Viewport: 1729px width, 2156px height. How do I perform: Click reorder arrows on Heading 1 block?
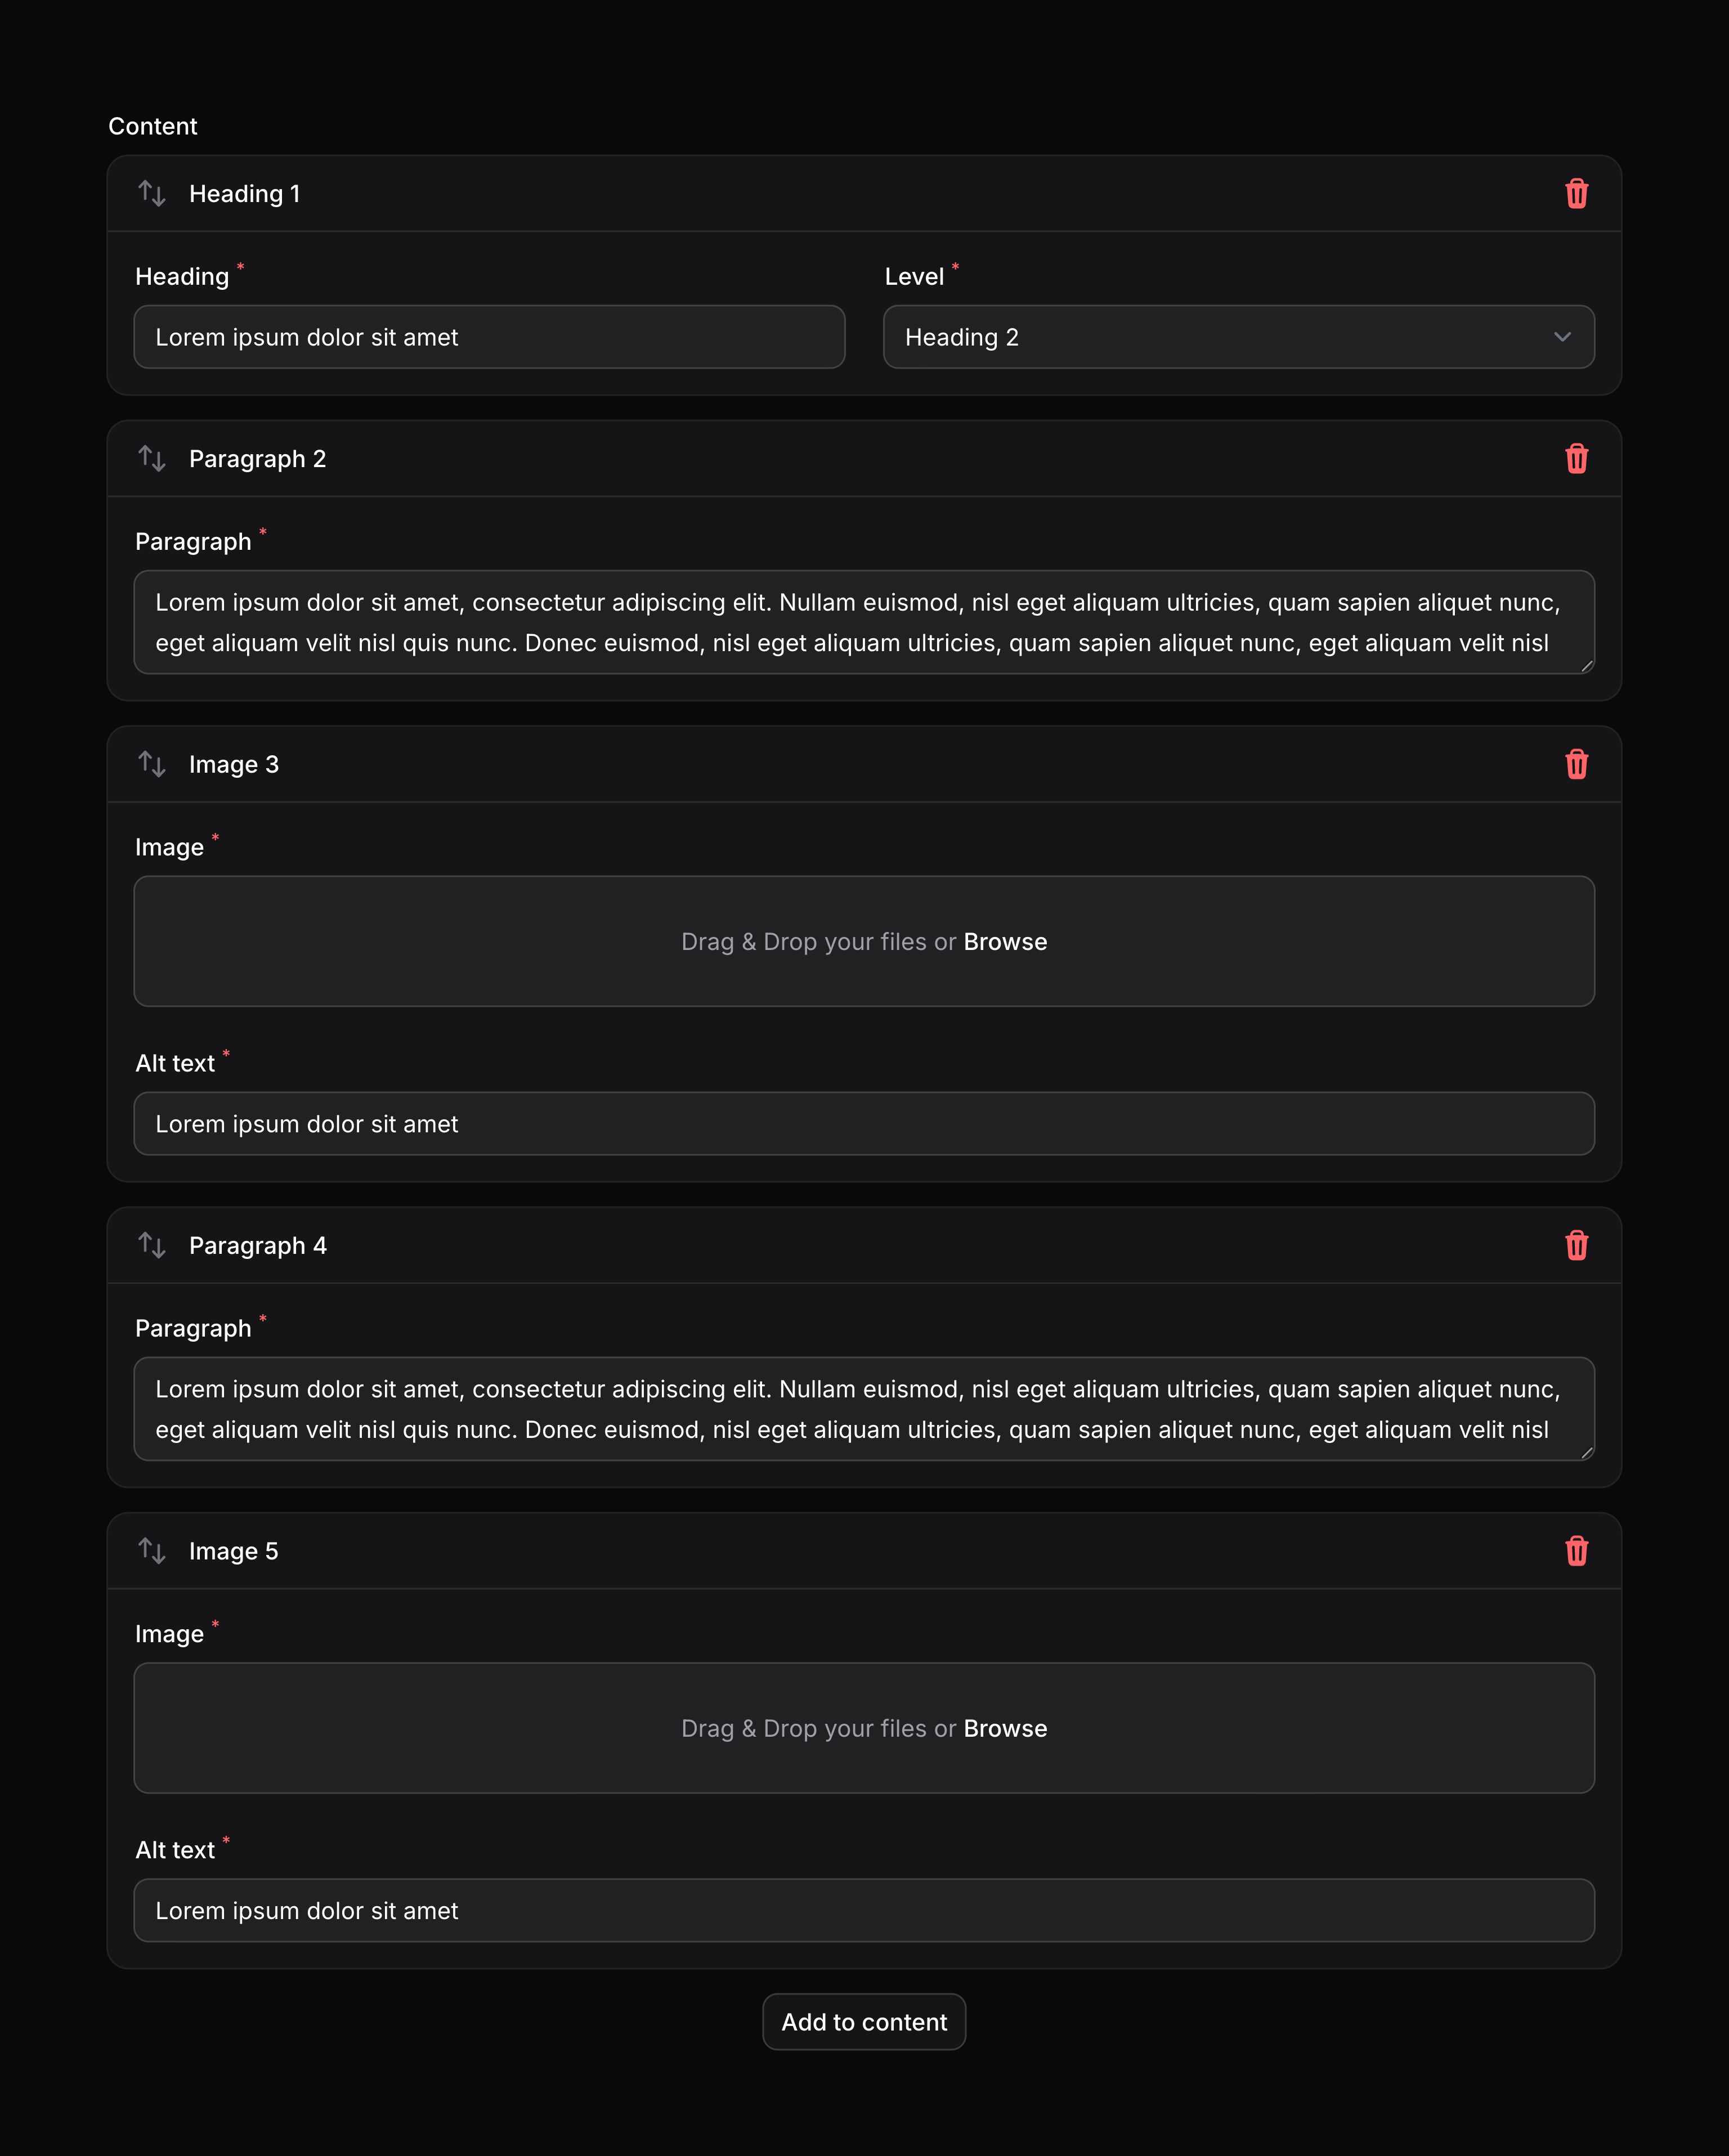tap(152, 194)
